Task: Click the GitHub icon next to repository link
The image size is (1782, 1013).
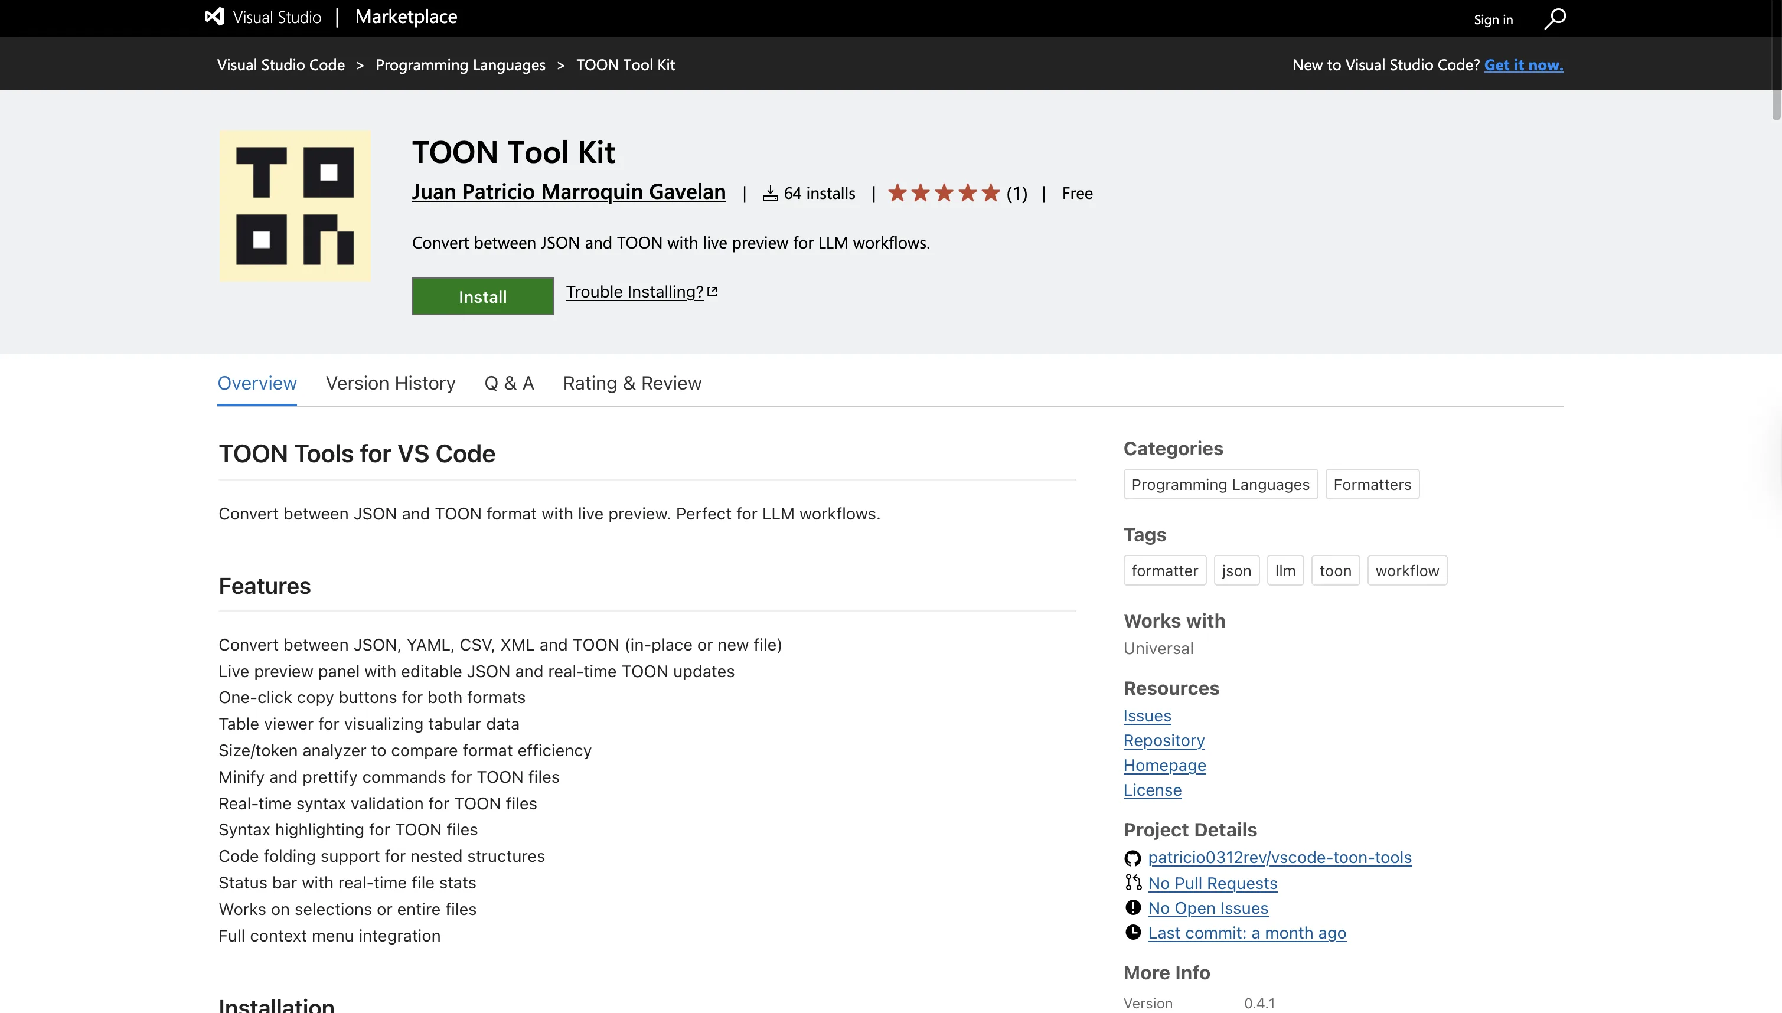Action: (x=1133, y=858)
